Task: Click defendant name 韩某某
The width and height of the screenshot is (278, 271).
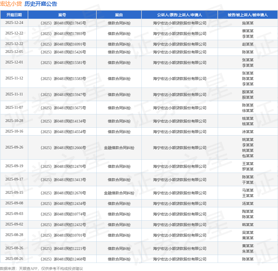Action: tap(248, 225)
